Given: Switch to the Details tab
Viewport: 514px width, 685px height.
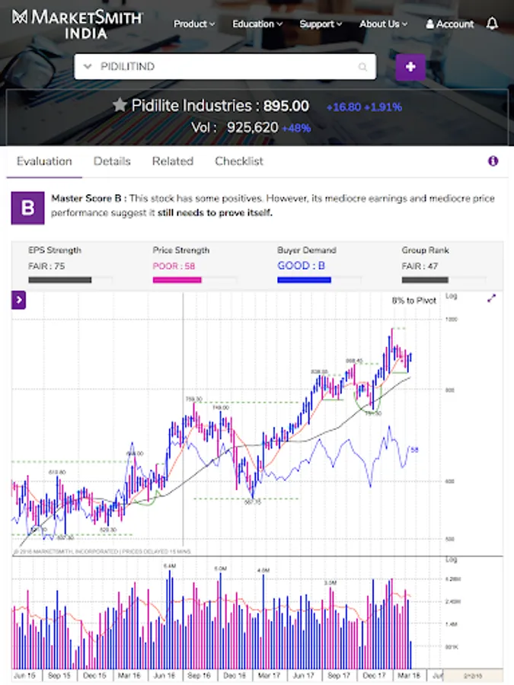Looking at the screenshot, I should point(112,161).
